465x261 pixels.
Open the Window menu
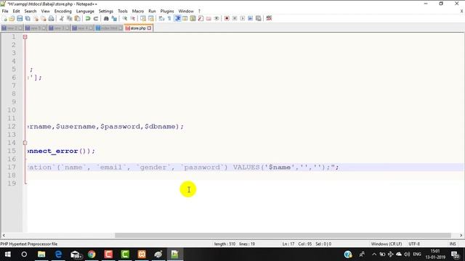point(186,12)
